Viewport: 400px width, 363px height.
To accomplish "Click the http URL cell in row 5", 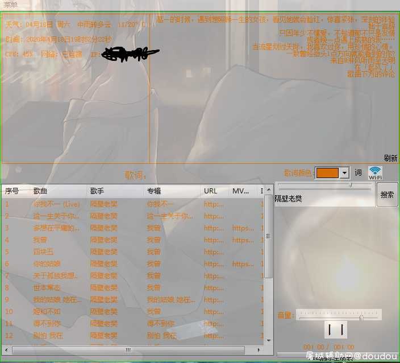I will pyautogui.click(x=214, y=251).
